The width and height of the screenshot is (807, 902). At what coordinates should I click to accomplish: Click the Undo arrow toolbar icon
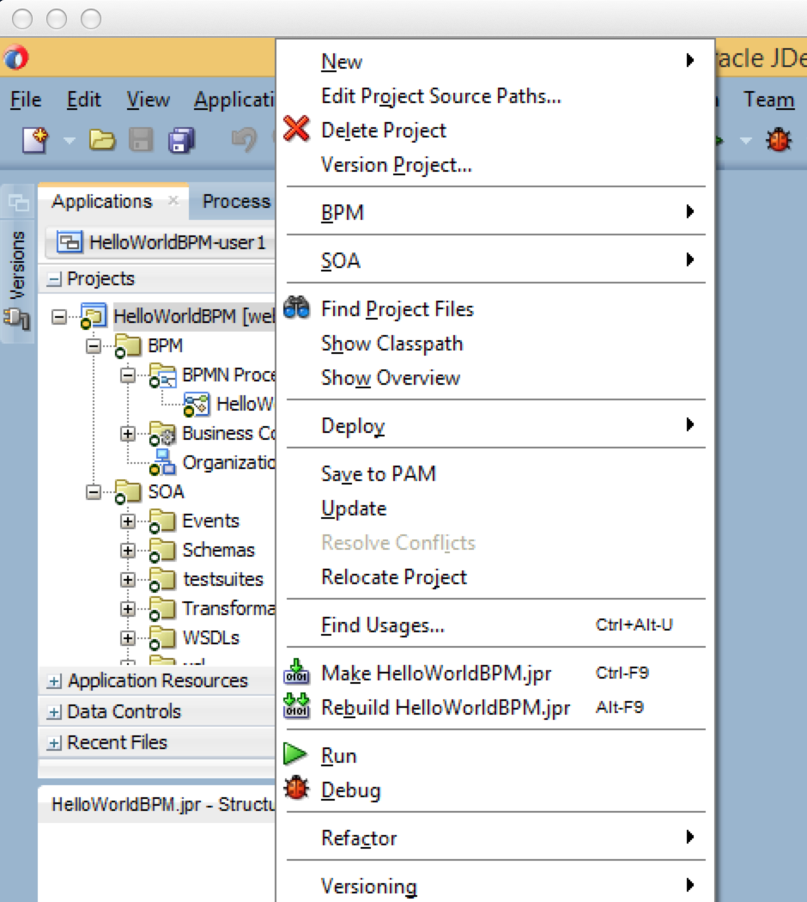pos(244,140)
